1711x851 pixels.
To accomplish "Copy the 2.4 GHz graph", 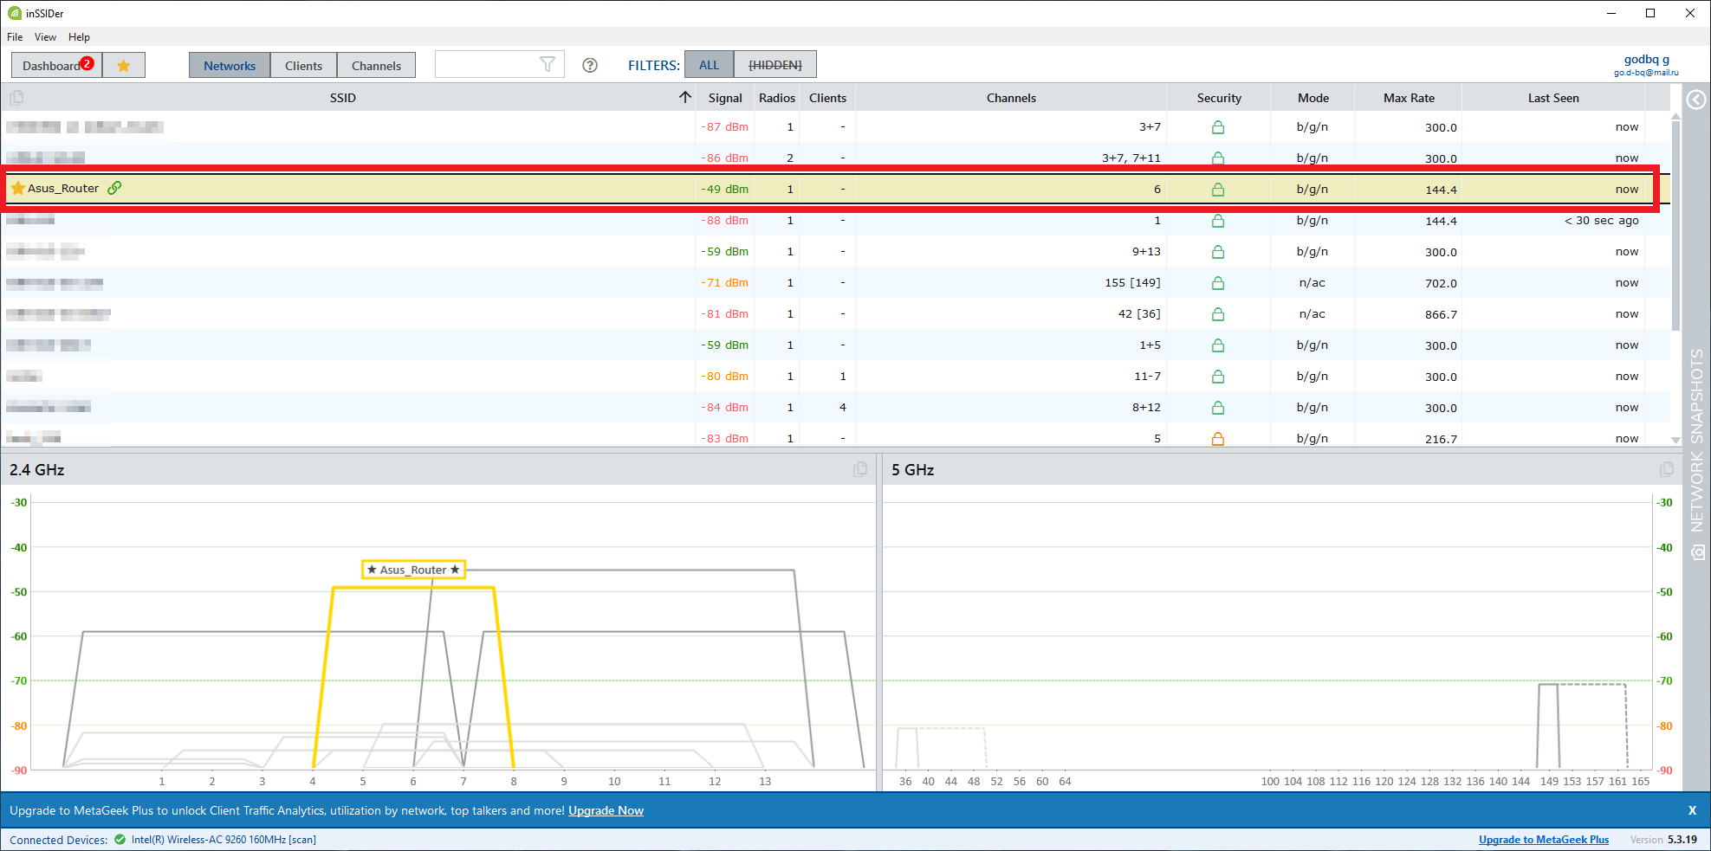I will tap(859, 469).
